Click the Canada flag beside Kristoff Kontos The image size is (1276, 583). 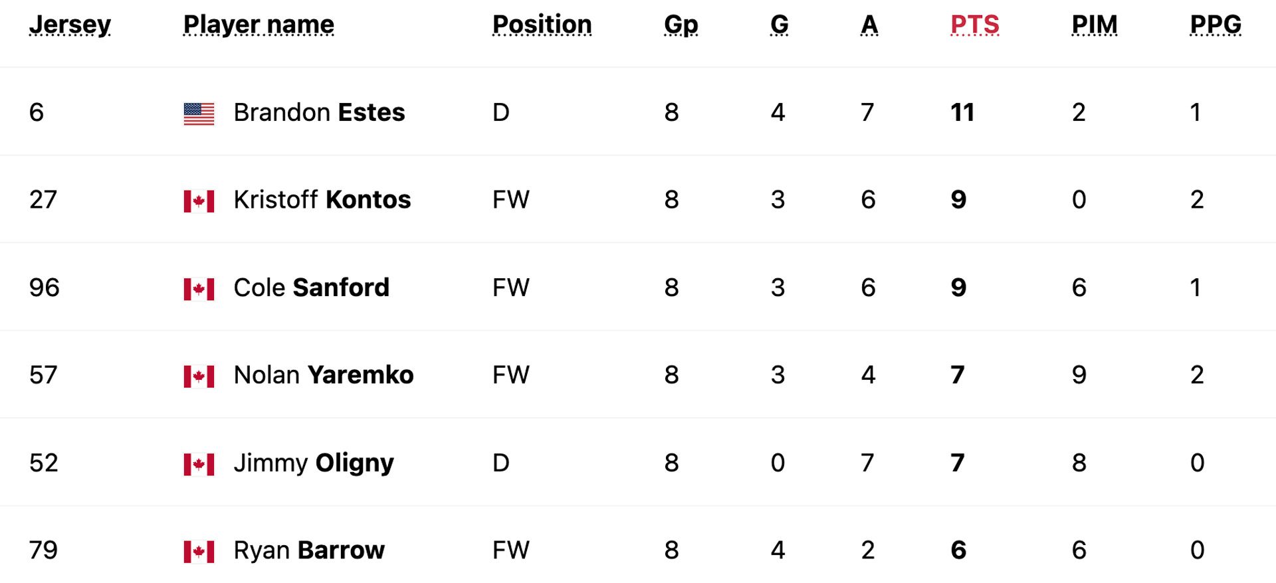[x=199, y=201]
